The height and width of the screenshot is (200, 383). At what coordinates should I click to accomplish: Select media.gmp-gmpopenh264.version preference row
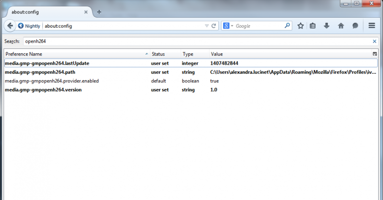click(191, 90)
